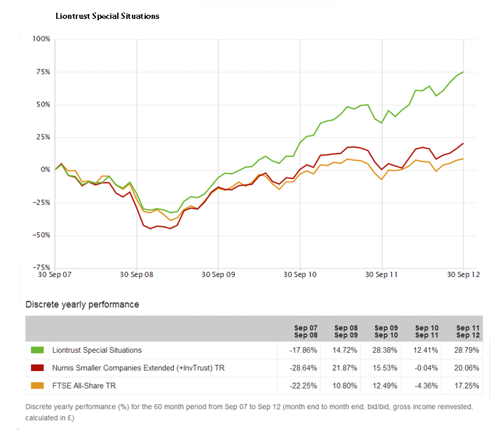Click the red Numis Smaller Companies swatch

click(x=37, y=368)
